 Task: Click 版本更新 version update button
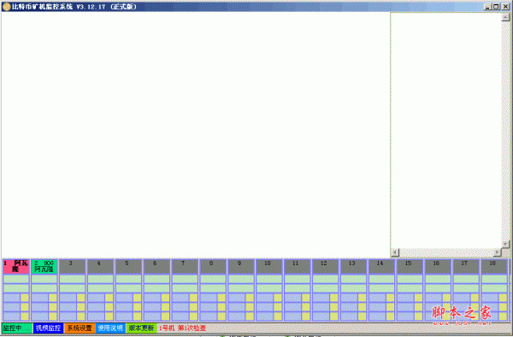pyautogui.click(x=141, y=328)
